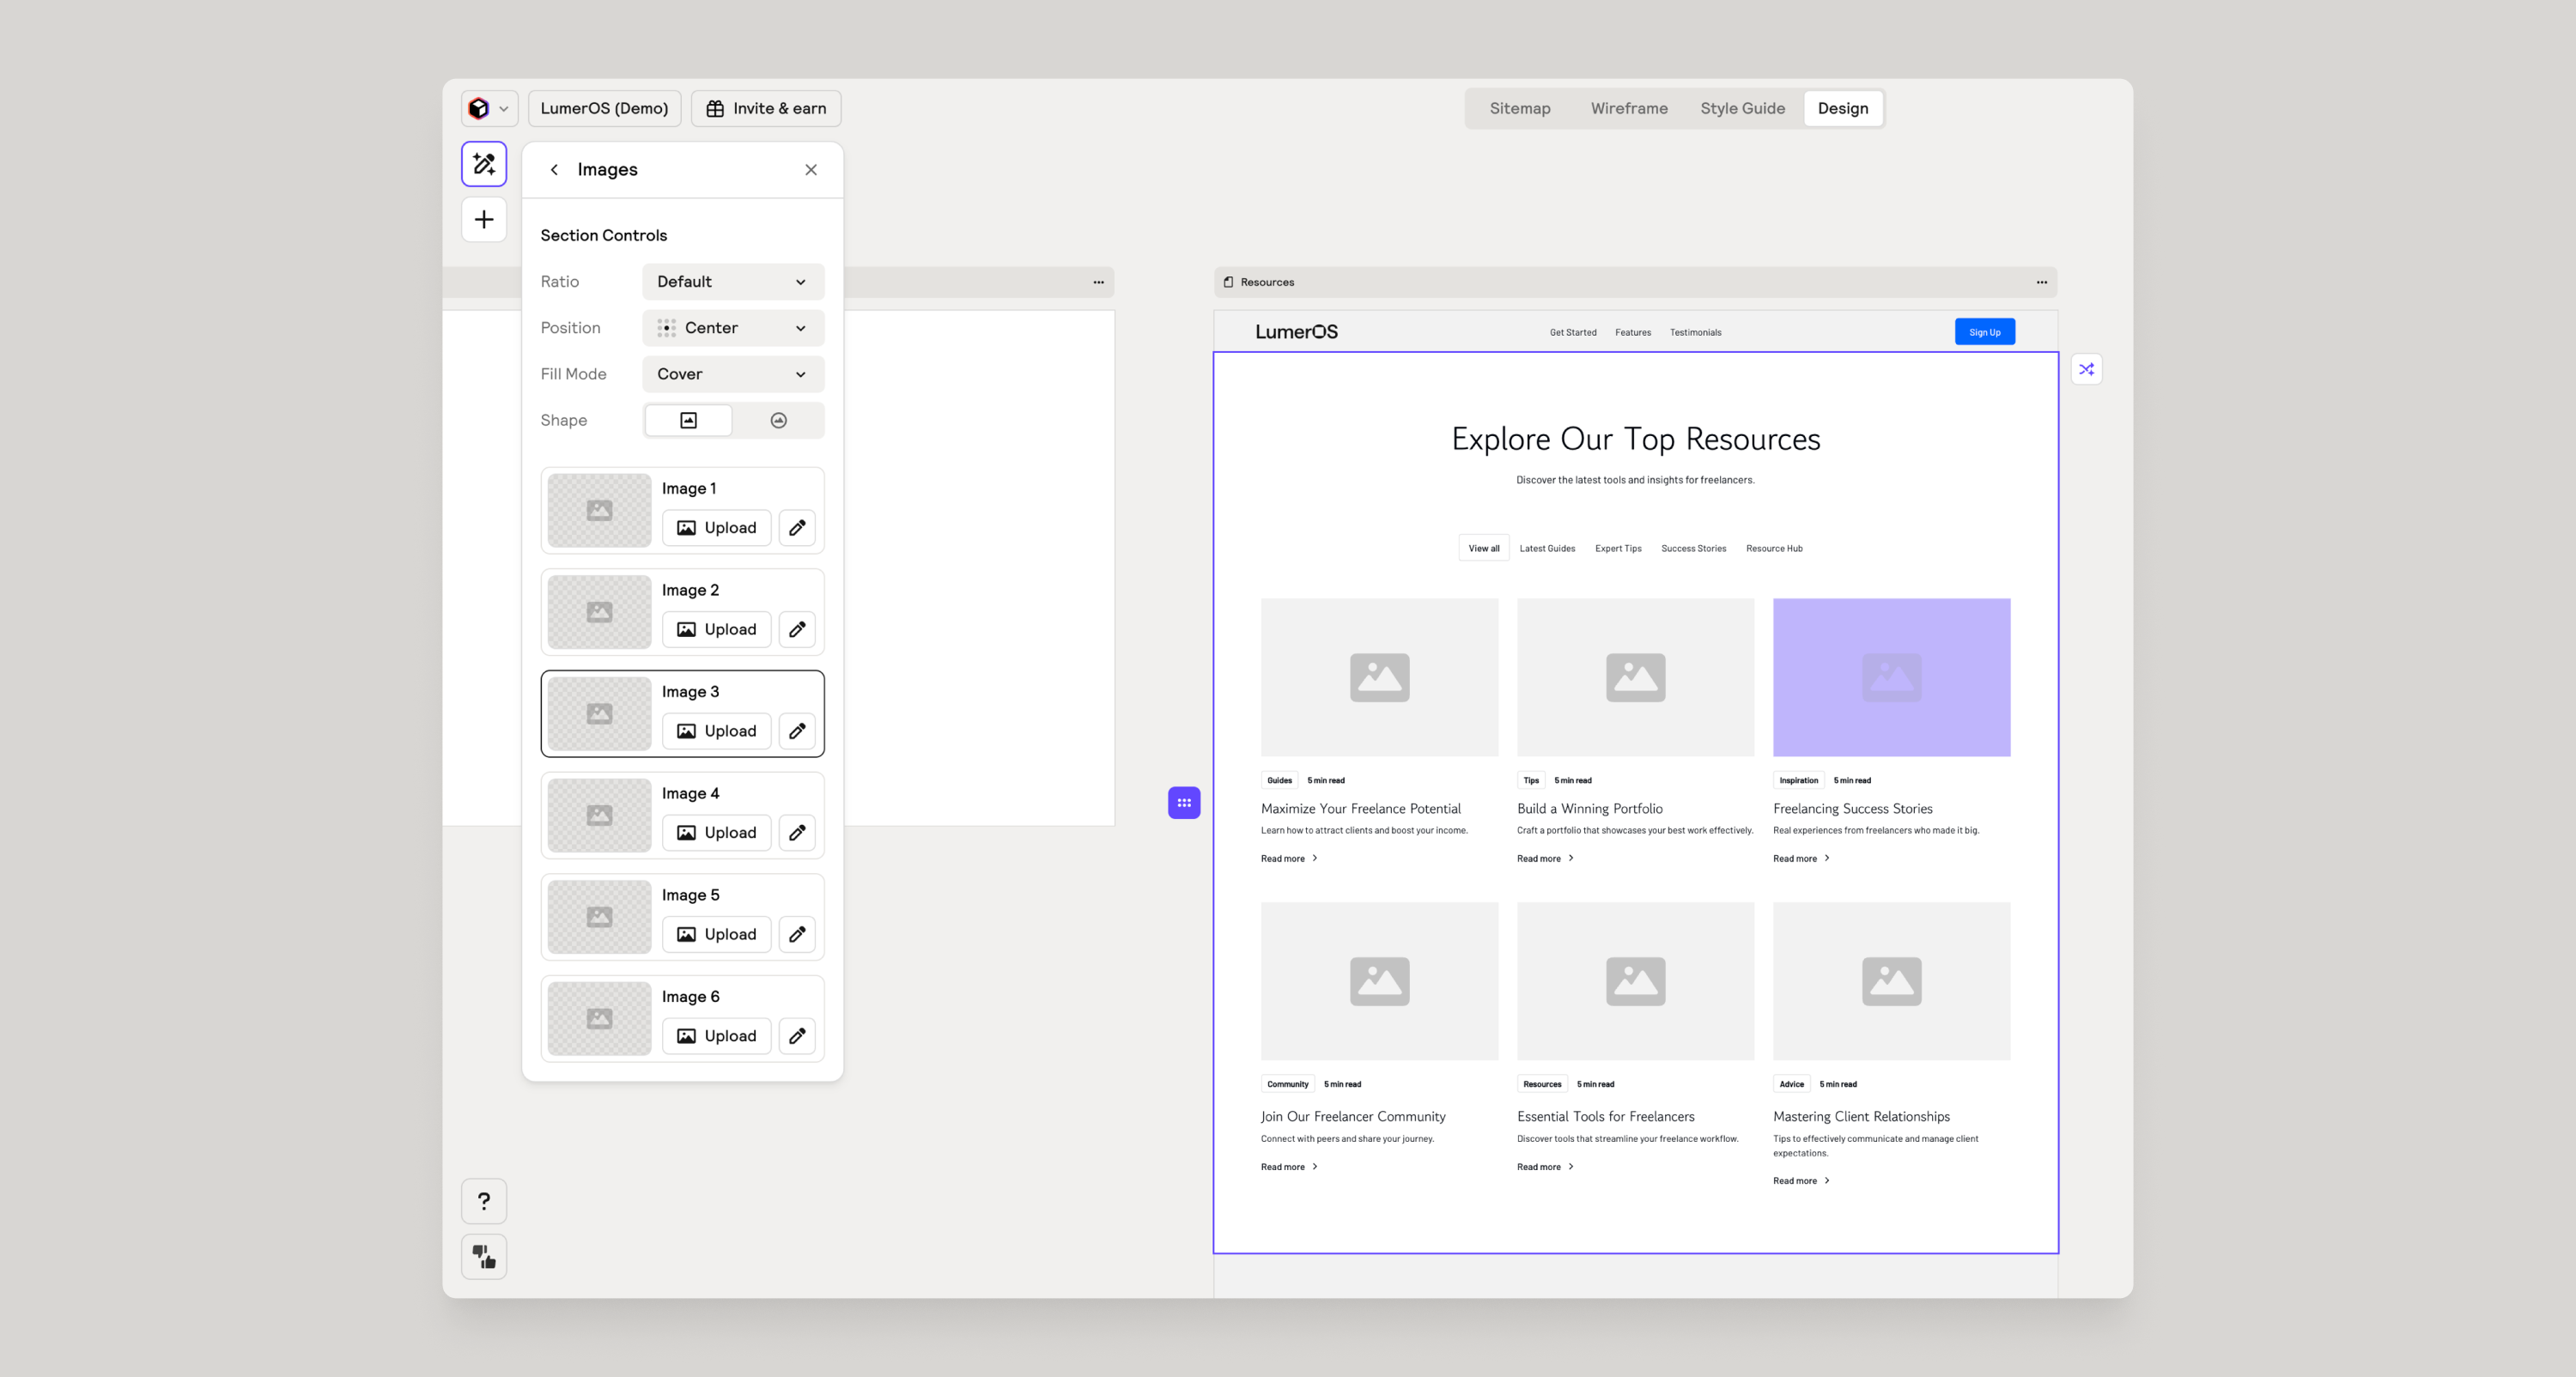Click the purple grid handle icon
Image resolution: width=2576 pixels, height=1377 pixels.
[x=1184, y=803]
